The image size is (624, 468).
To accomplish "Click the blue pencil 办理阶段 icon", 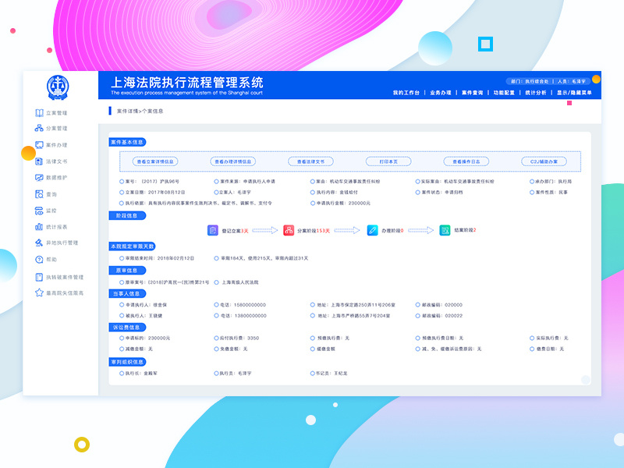I will pyautogui.click(x=373, y=230).
